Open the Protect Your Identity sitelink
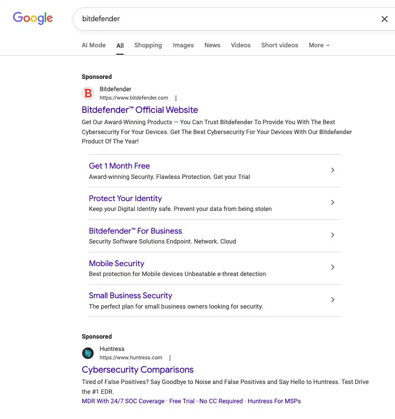The height and width of the screenshot is (419, 395). [x=125, y=198]
